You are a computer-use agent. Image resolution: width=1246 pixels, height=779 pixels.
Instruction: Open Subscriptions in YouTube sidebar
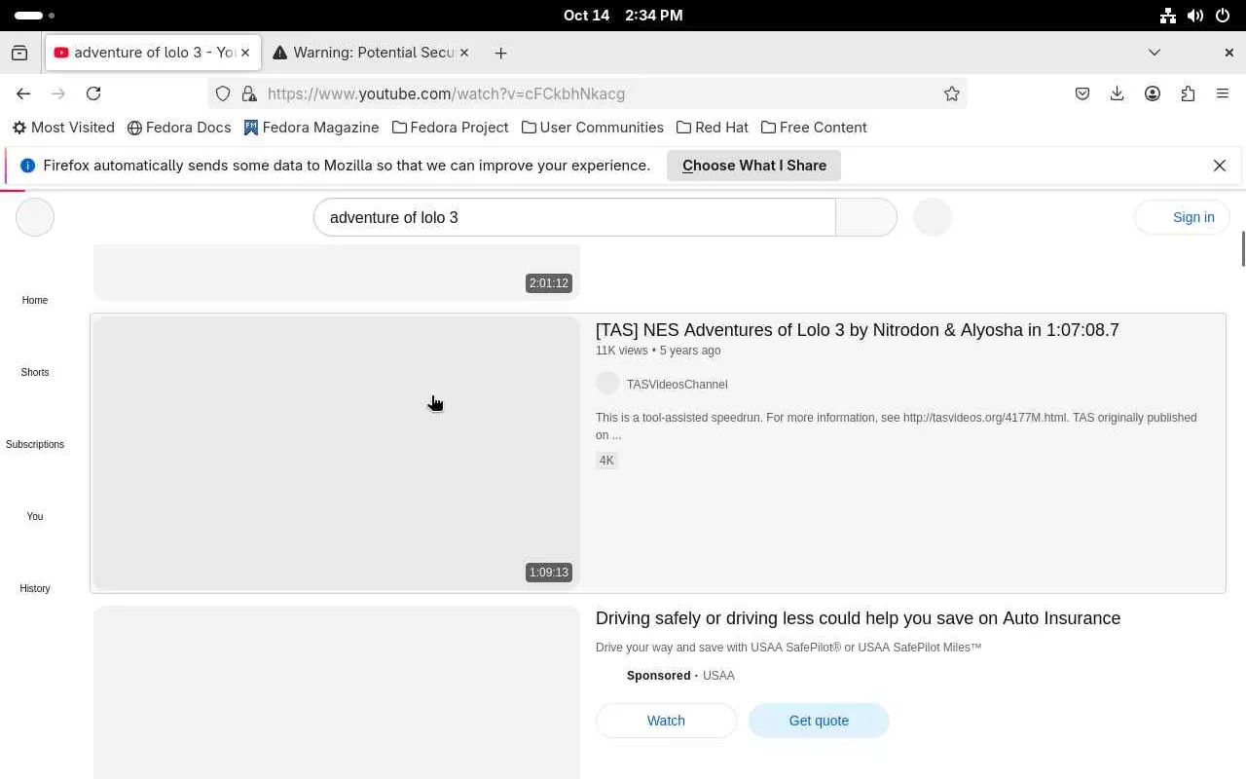35,444
